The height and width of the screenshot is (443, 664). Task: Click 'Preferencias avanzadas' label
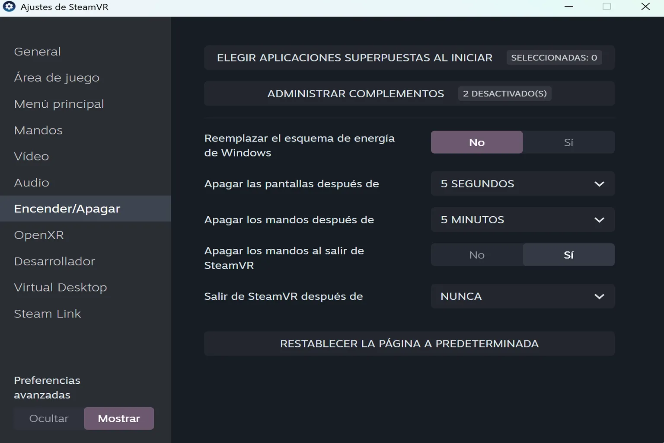coord(47,388)
